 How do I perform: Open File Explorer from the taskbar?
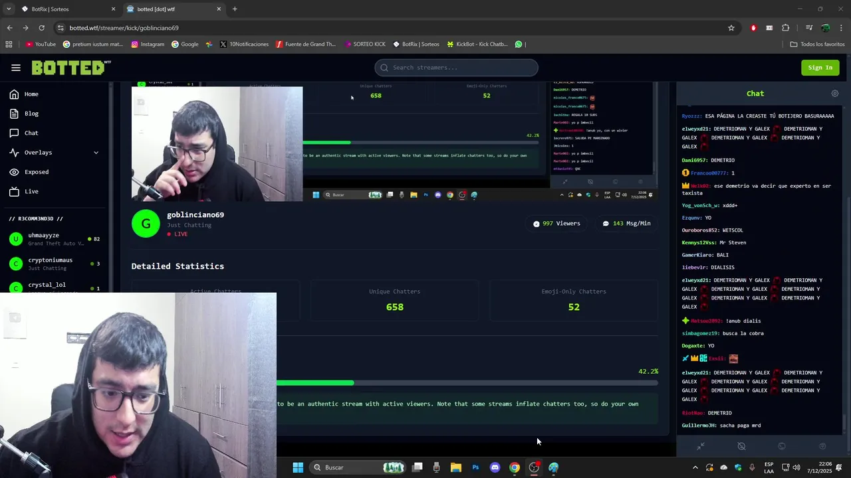456,467
